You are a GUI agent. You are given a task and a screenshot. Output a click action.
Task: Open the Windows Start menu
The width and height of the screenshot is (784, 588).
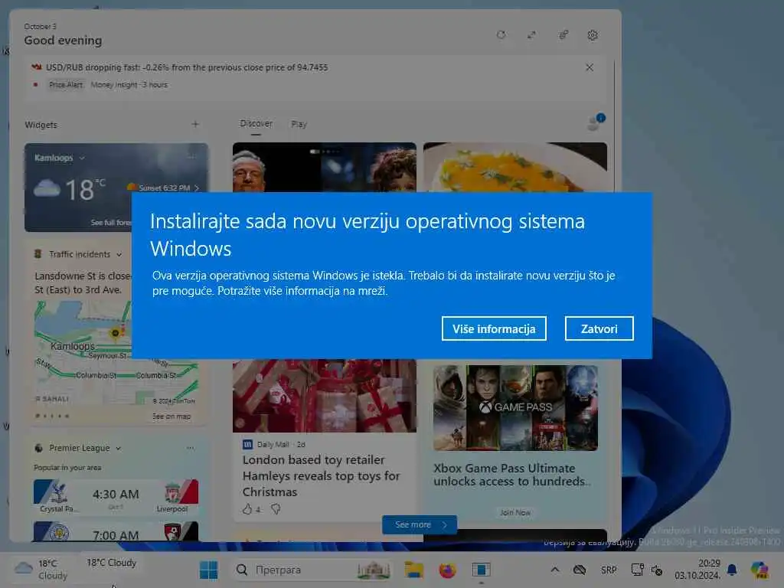pos(208,570)
